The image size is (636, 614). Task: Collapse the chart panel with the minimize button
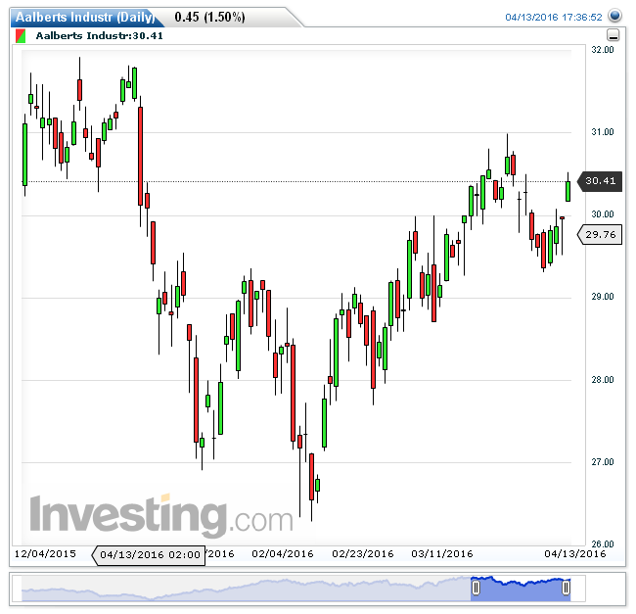tap(613, 35)
